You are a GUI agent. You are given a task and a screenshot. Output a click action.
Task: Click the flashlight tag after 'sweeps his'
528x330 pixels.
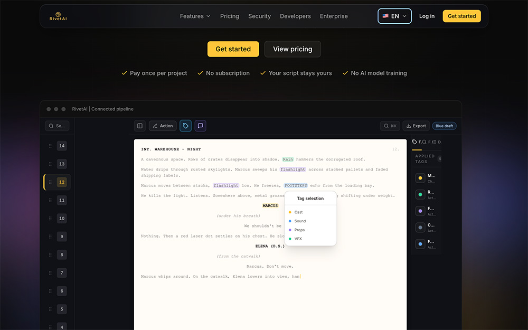click(293, 169)
